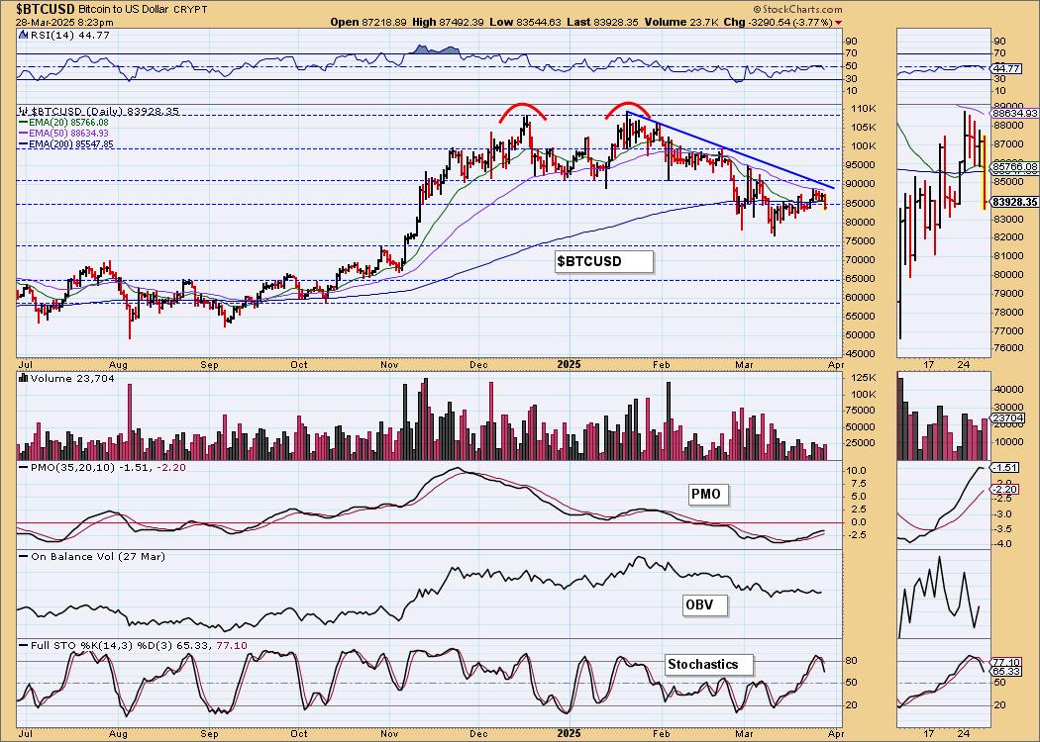Image resolution: width=1040 pixels, height=742 pixels.
Task: Click the 23704 volume tag on right axis
Action: click(1007, 418)
